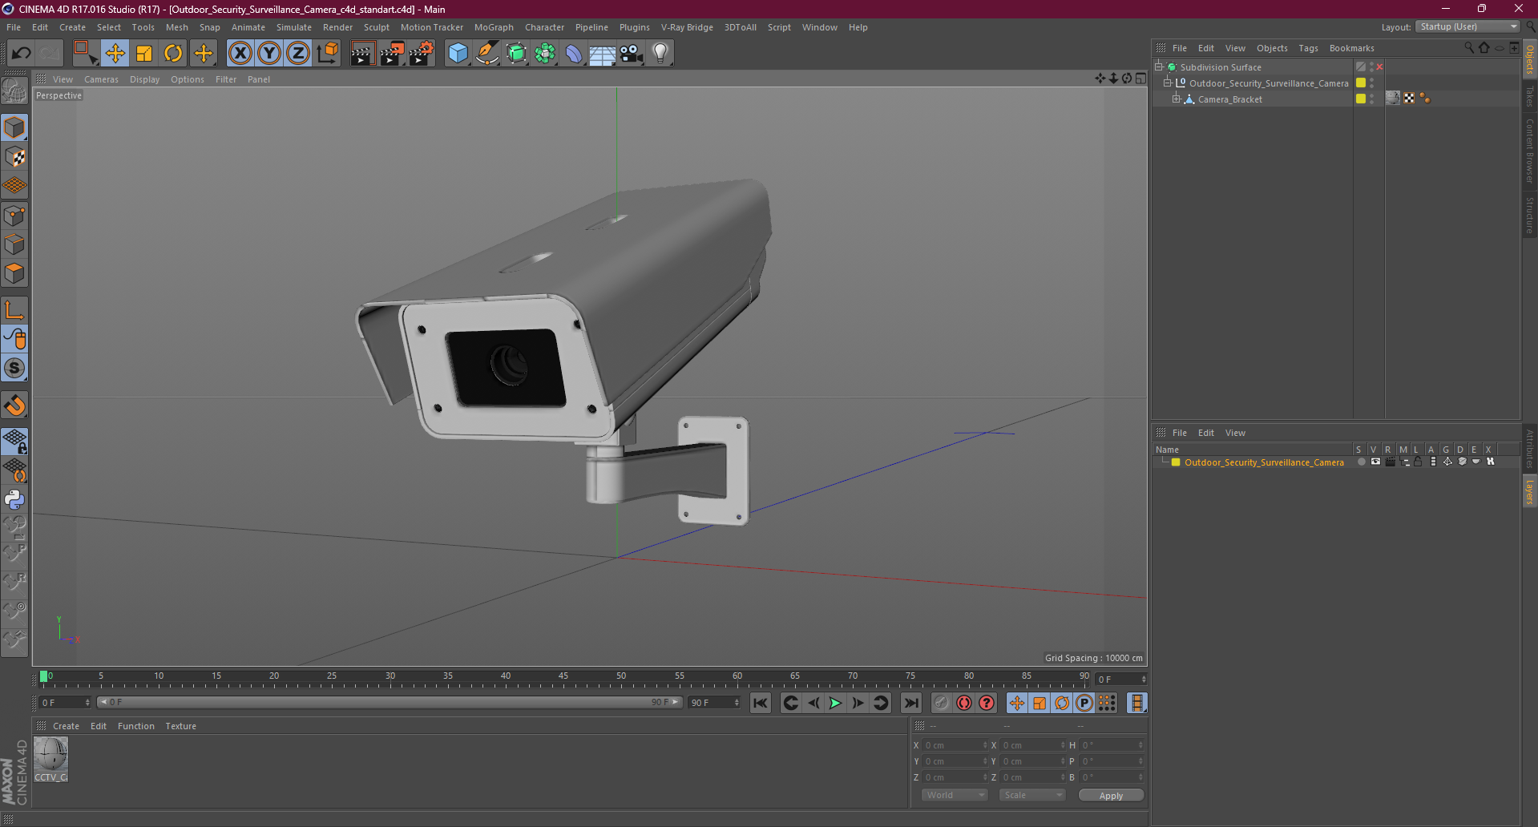Expand the Camera_Bracket object
Viewport: 1538px width, 827px height.
point(1176,99)
